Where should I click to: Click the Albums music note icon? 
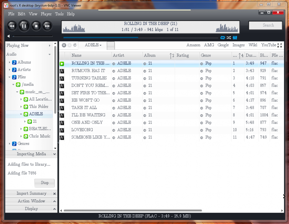[14, 62]
